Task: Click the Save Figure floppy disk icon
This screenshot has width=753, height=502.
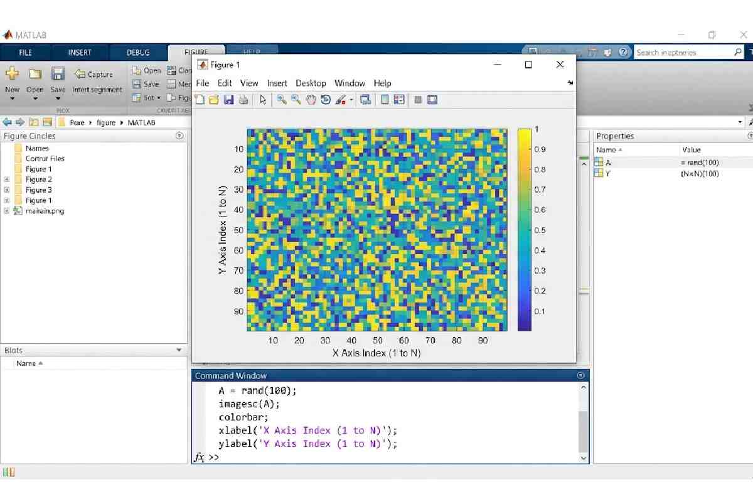Action: coord(228,100)
